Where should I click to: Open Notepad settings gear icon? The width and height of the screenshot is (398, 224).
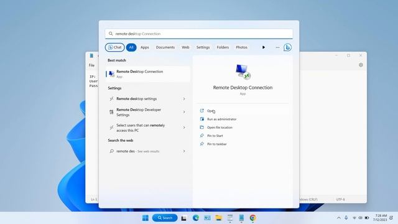(x=361, y=65)
